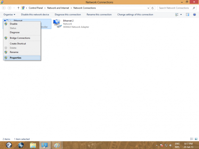
Task: Click WiMAX Network Adapter text
Action: click(x=76, y=27)
